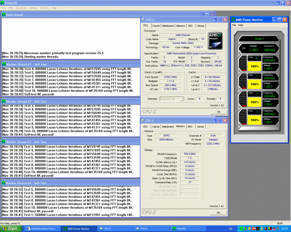Select the first CPU-Z taskbar button
The image size is (291, 232).
click(x=115, y=229)
